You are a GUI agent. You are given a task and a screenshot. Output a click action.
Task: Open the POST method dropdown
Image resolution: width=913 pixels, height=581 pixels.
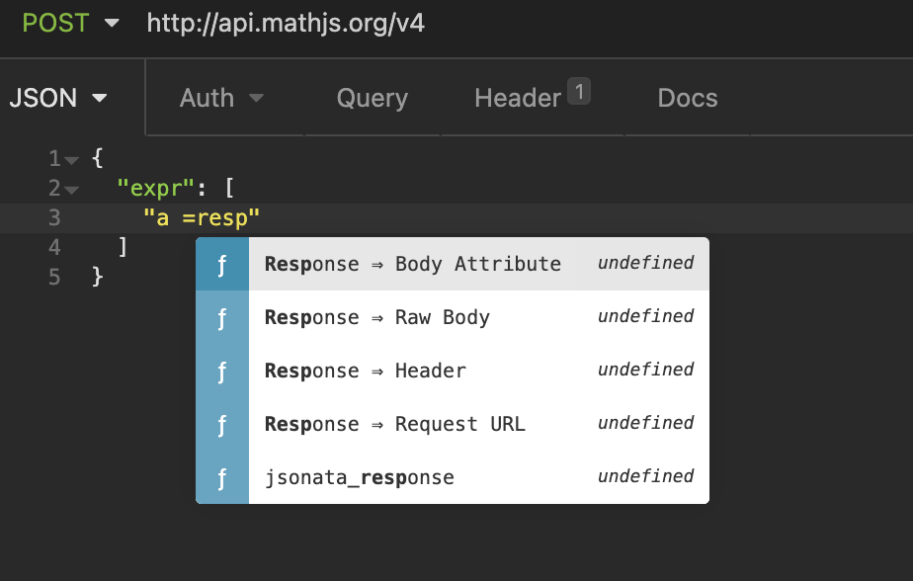[70, 24]
